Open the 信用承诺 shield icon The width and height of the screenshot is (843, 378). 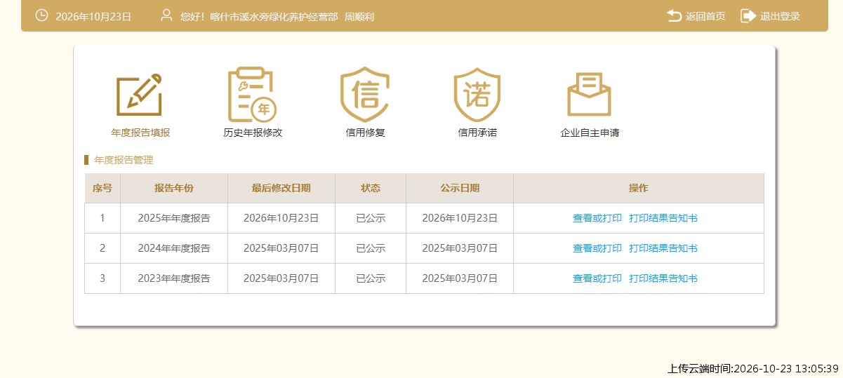coord(477,94)
